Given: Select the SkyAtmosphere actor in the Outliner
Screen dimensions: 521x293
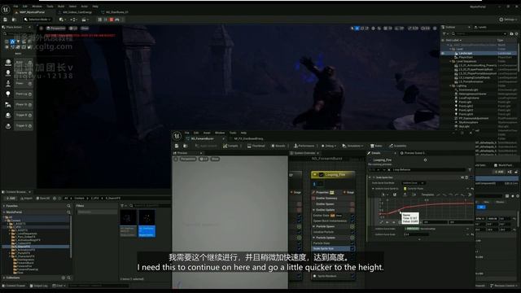Looking at the screenshot, I should [468, 122].
